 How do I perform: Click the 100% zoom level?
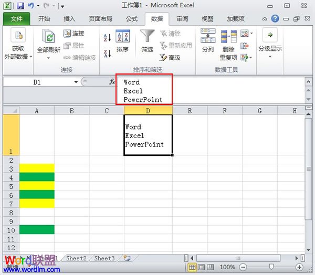click(227, 267)
